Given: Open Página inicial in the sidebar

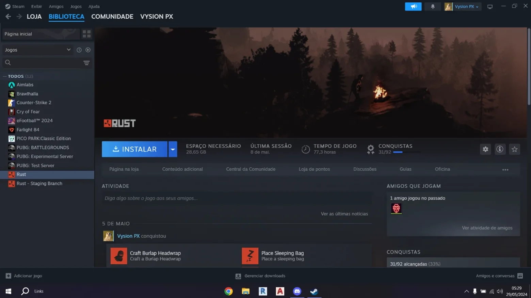Looking at the screenshot, I should 41,34.
